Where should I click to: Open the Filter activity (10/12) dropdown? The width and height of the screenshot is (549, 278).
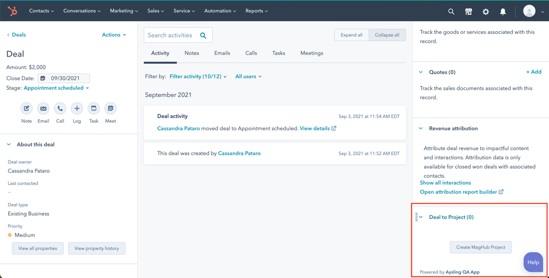[198, 77]
